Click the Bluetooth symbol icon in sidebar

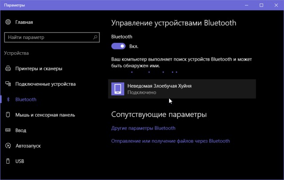pyautogui.click(x=8, y=100)
